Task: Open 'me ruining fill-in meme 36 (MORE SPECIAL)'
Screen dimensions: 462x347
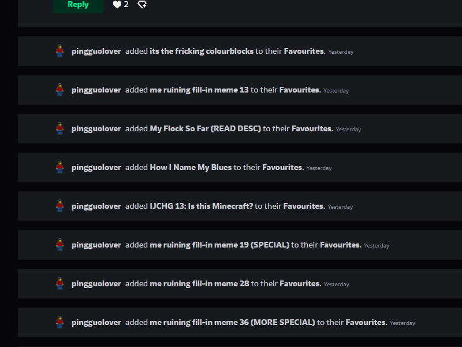Action: point(233,323)
